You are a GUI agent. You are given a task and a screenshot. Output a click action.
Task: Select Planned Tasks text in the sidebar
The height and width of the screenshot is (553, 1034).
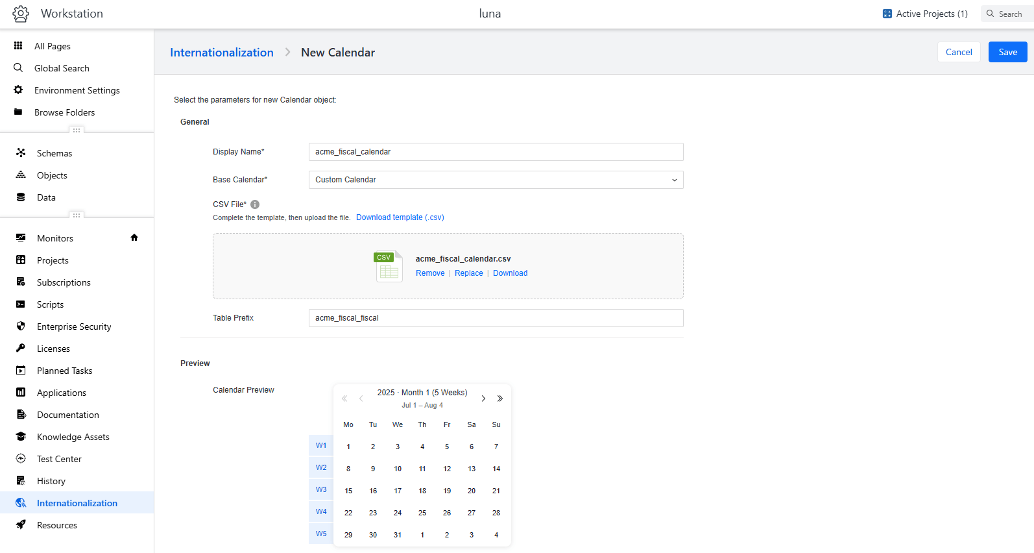64,371
